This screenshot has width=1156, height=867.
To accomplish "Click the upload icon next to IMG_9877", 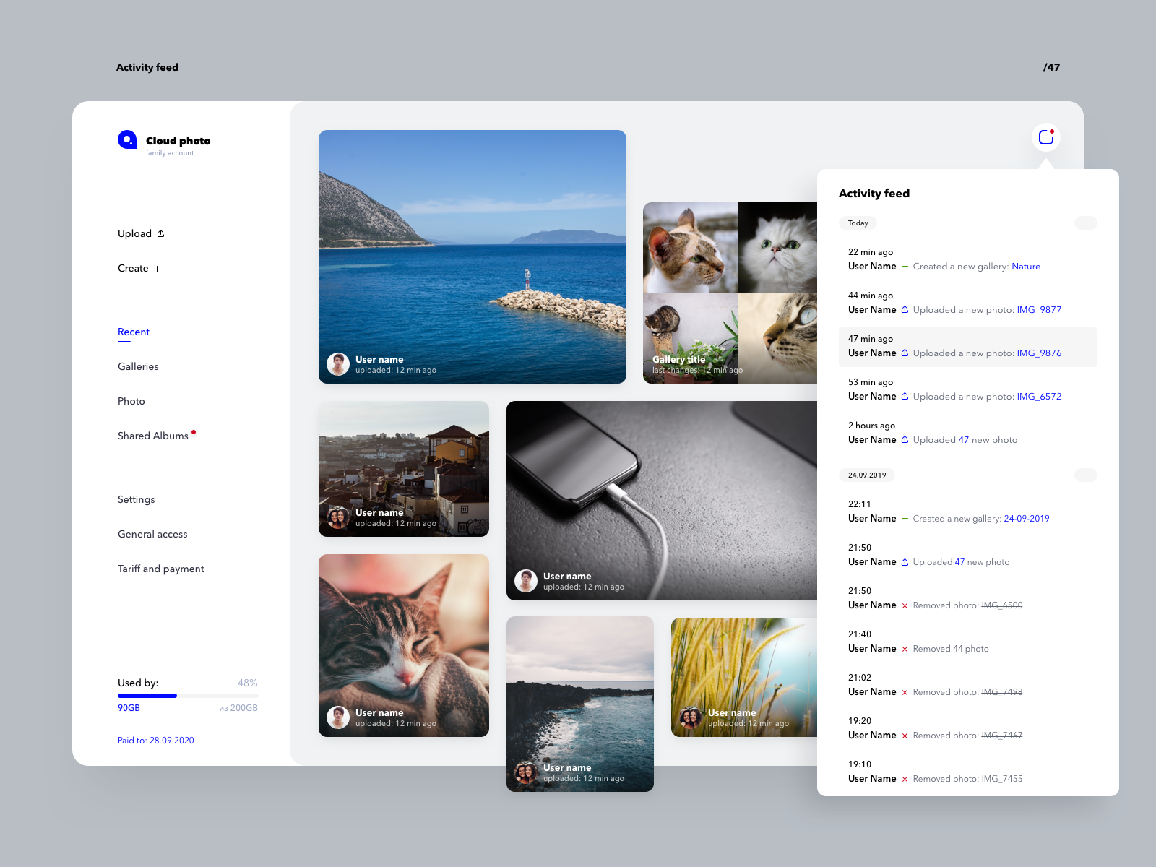I will tap(905, 310).
